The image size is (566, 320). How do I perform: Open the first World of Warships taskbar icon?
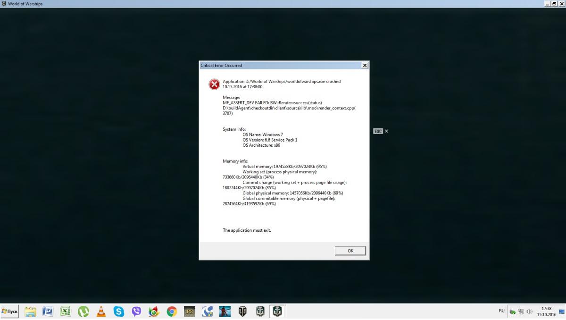point(260,312)
